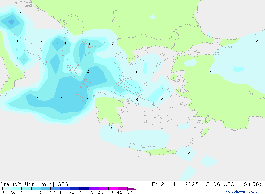Click the legend swatch between 0.5 and 1
The image size is (265, 194).
click(x=17, y=189)
